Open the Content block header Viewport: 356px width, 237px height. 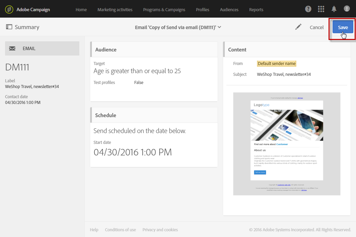pos(287,49)
